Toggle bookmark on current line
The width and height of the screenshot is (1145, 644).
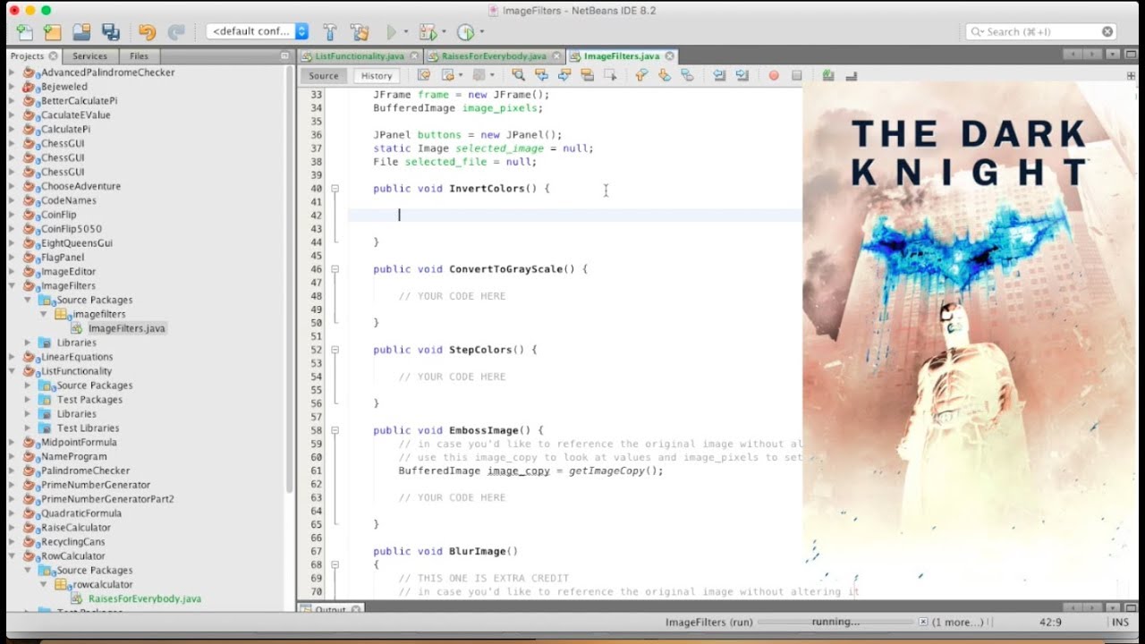[x=687, y=76]
